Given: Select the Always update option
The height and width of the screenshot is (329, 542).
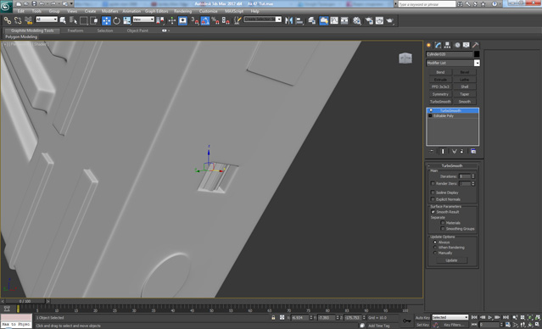Looking at the screenshot, I should [x=435, y=243].
